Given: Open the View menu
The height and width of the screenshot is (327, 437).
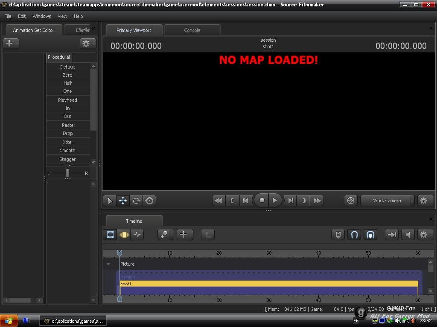Looking at the screenshot, I should (62, 16).
